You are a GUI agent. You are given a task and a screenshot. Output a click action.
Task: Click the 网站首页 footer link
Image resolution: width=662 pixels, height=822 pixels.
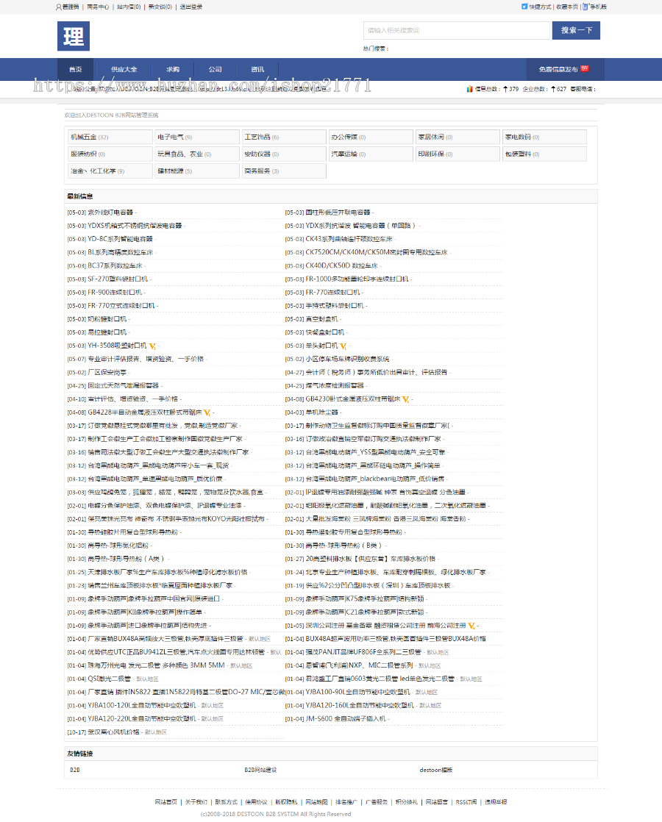pyautogui.click(x=165, y=802)
